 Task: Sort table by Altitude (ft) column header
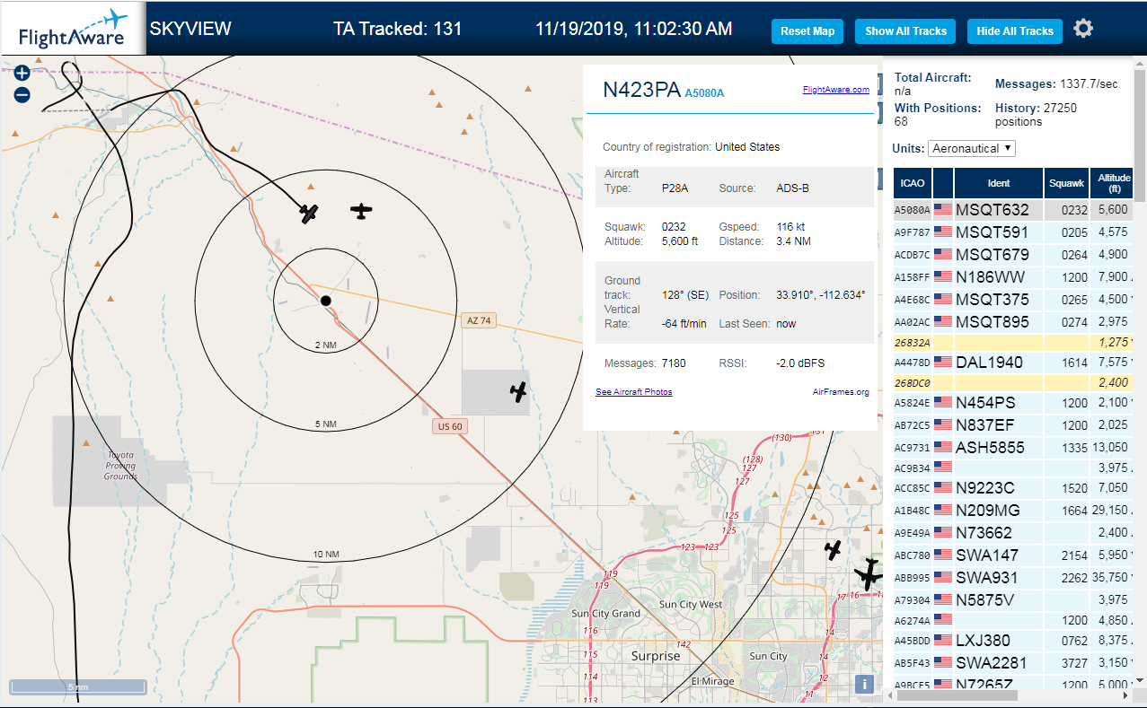pos(1113,183)
